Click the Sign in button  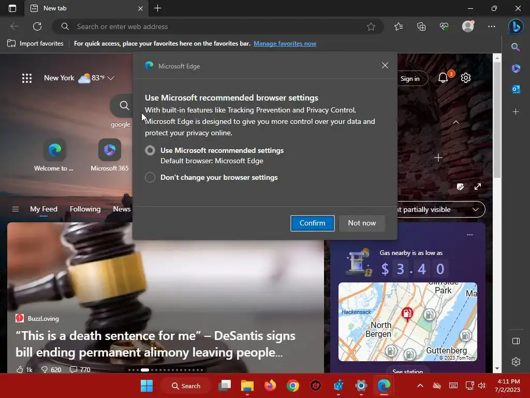click(x=410, y=79)
